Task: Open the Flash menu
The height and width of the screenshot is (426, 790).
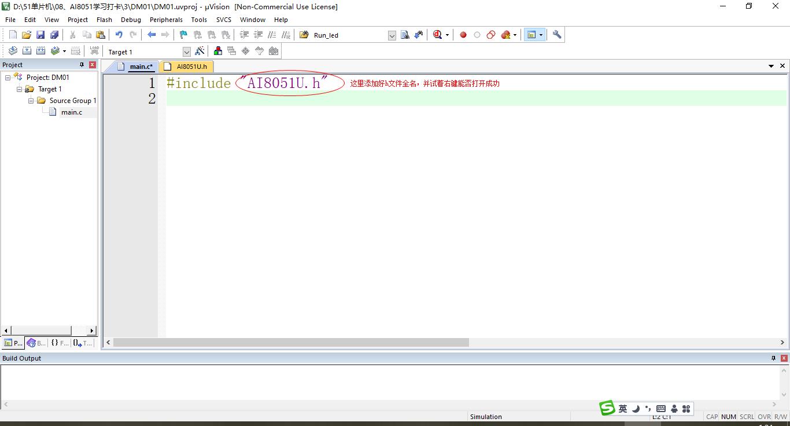Action: tap(104, 20)
